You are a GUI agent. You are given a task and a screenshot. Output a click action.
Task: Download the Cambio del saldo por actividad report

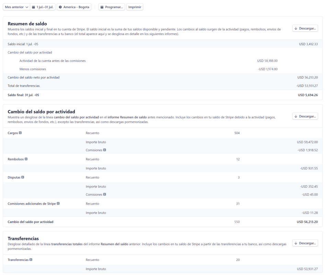305,116
